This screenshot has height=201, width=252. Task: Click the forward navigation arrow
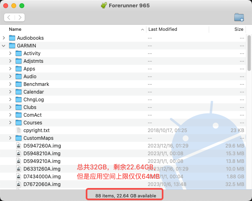[x=20, y=17]
